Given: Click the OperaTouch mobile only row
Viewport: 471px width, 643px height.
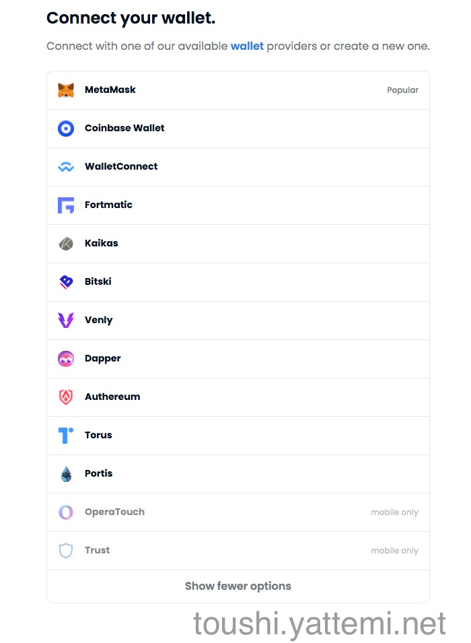Looking at the screenshot, I should [x=238, y=512].
